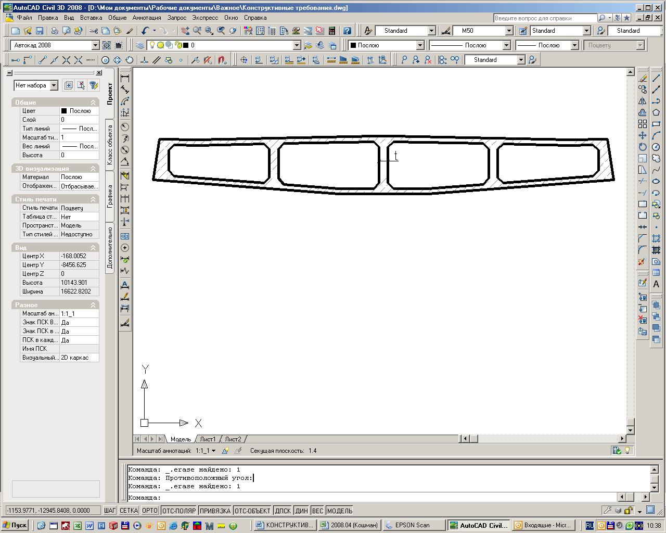Click the Quick Select icon in Properties palette
This screenshot has width=666, height=533.
coord(94,85)
